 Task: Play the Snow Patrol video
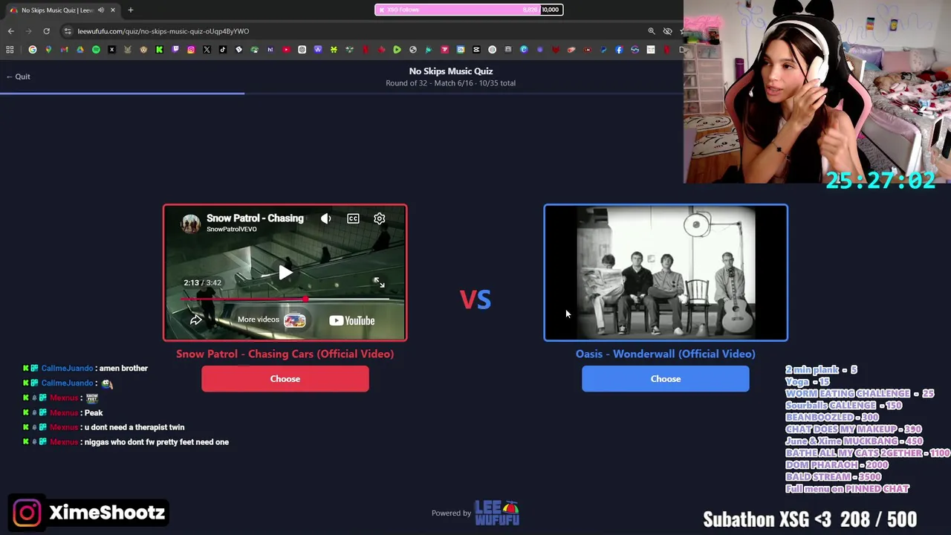(285, 273)
